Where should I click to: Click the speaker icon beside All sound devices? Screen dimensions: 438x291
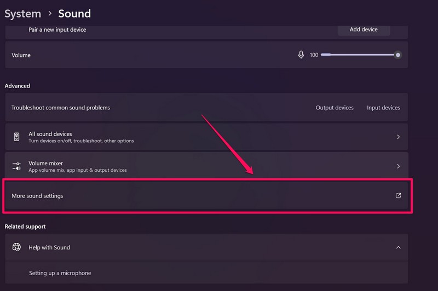click(x=17, y=137)
